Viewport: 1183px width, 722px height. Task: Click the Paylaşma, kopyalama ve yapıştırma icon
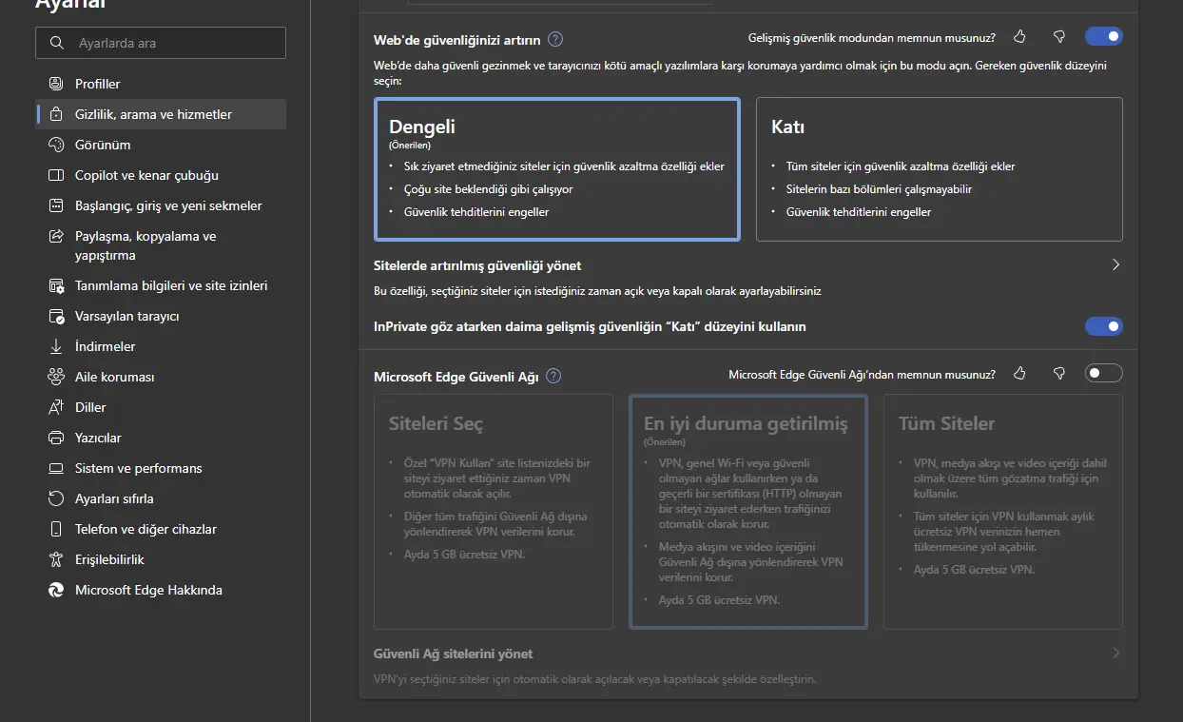[x=56, y=236]
